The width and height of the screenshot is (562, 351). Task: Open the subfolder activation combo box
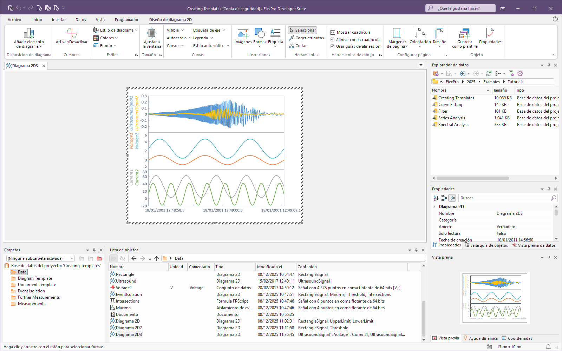coord(40,258)
